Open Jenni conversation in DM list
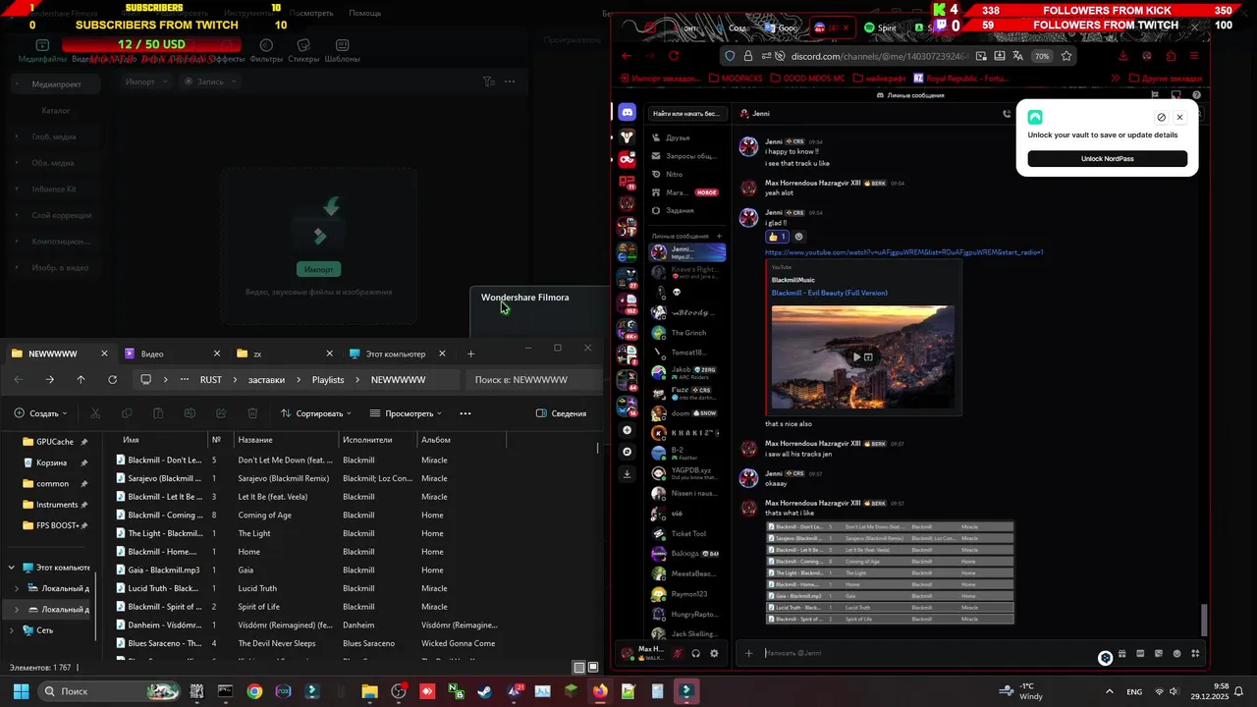Image resolution: width=1257 pixels, height=707 pixels. (x=687, y=252)
